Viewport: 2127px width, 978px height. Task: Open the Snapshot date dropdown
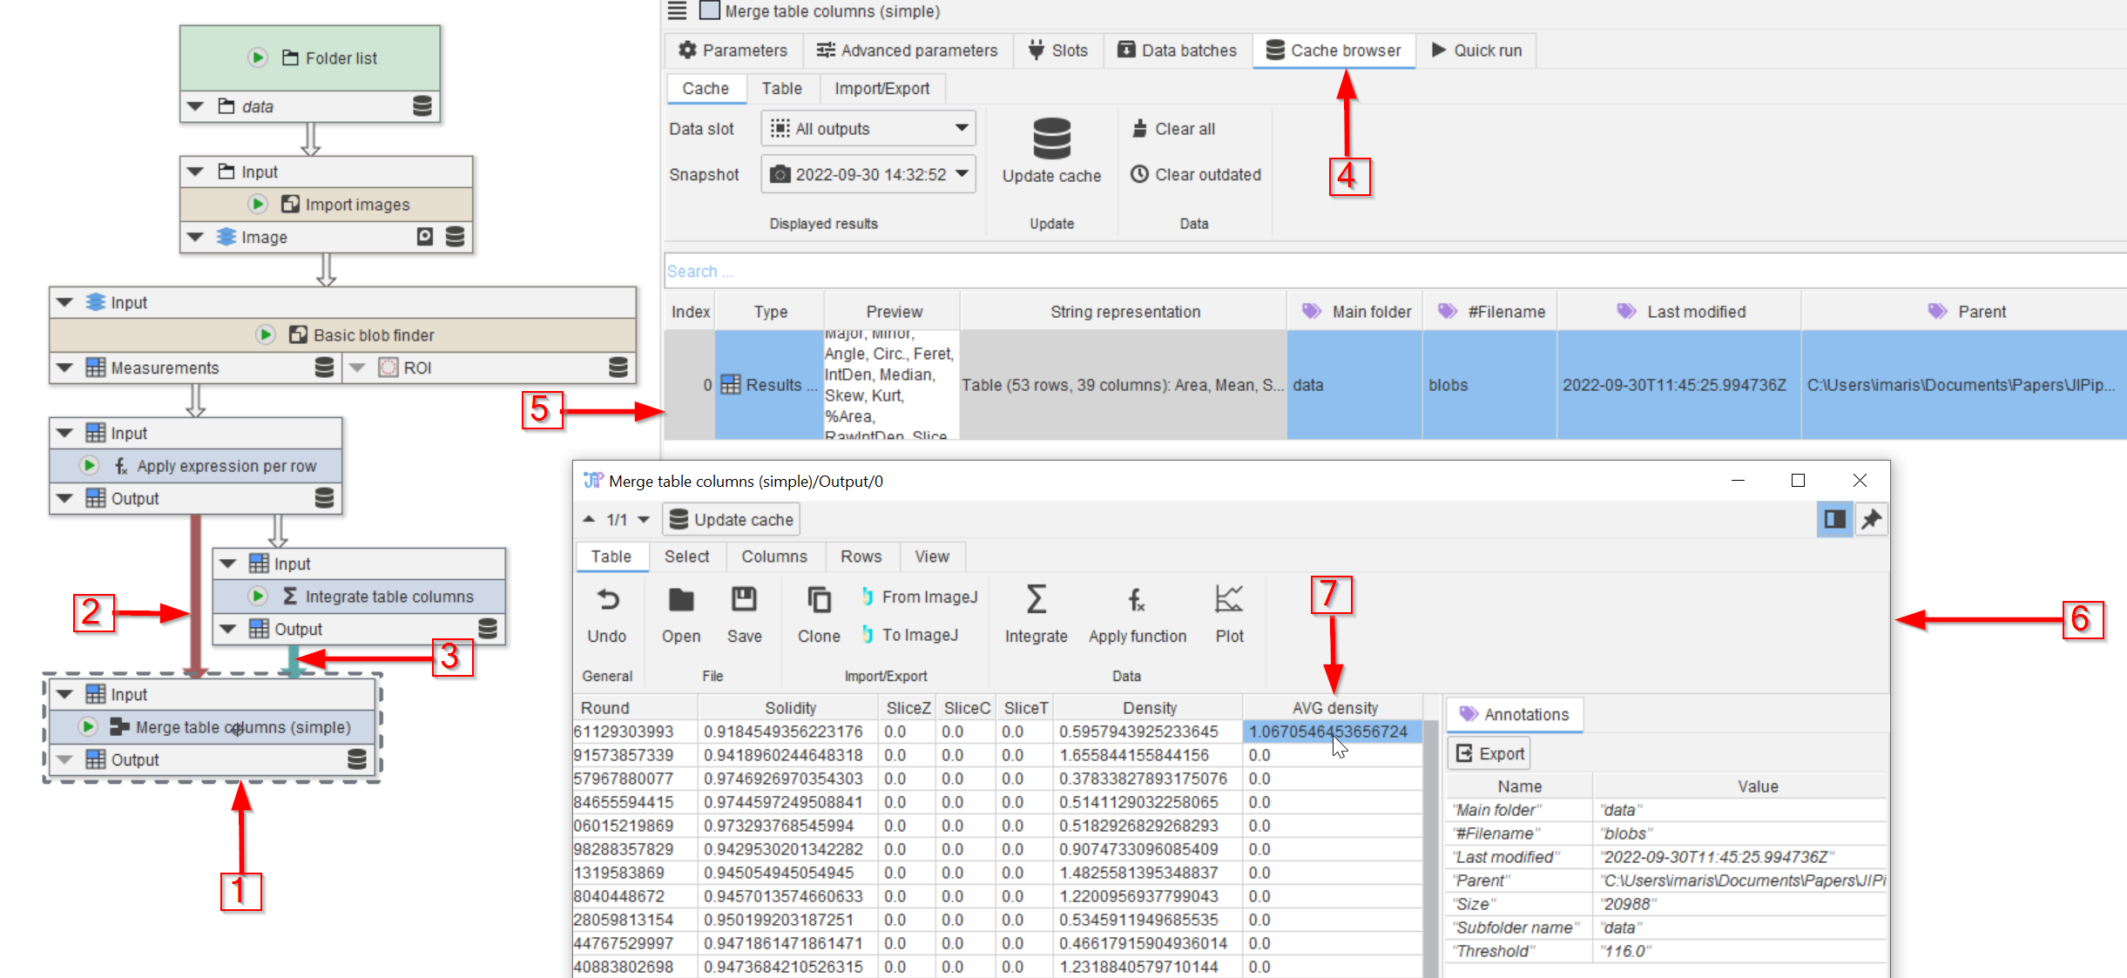click(868, 174)
